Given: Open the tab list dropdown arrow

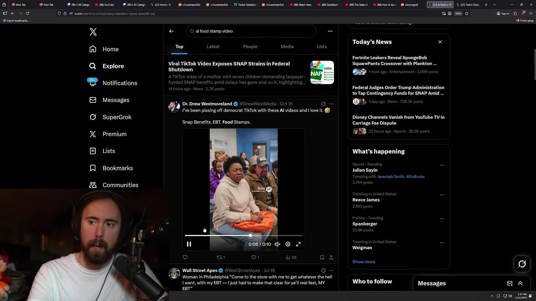Looking at the screenshot, I should click(x=495, y=5).
